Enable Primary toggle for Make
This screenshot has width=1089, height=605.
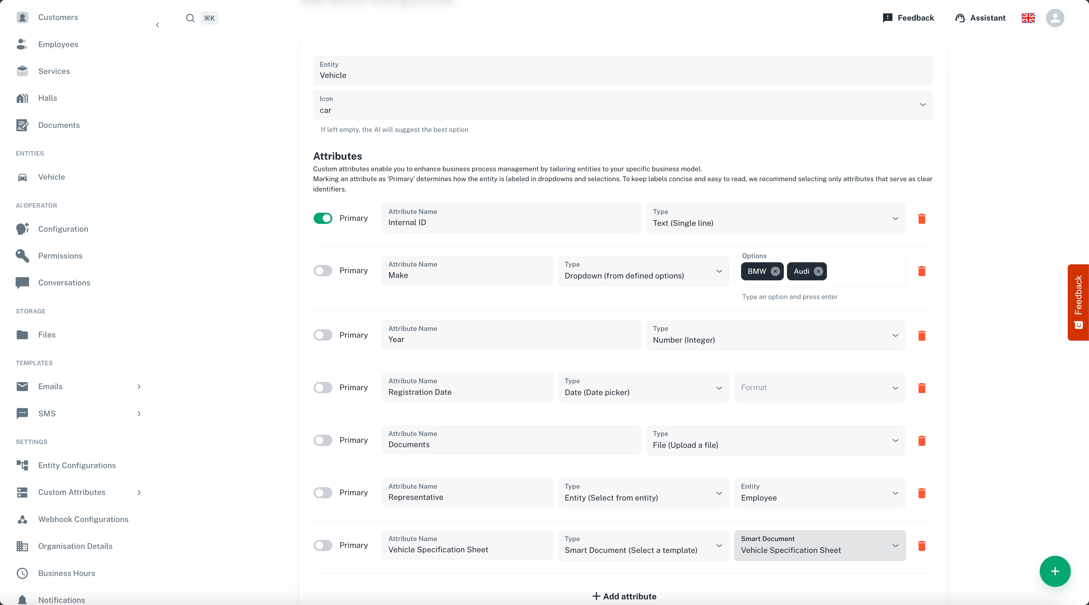click(323, 270)
